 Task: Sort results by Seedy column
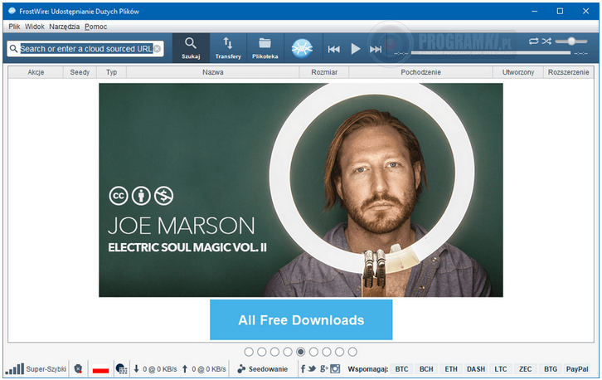point(80,72)
